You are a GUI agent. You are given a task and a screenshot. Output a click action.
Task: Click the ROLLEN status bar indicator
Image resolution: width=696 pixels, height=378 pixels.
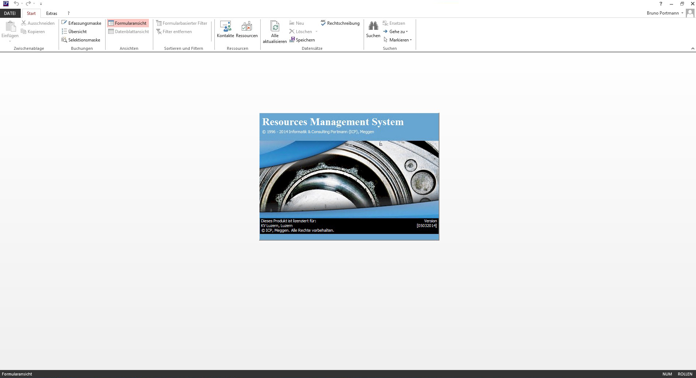coord(685,374)
